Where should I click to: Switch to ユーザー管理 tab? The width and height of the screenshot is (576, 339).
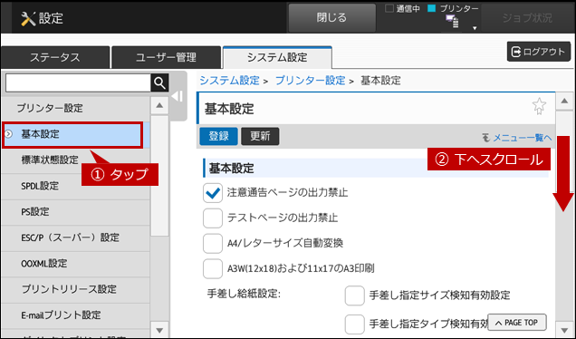(x=166, y=57)
